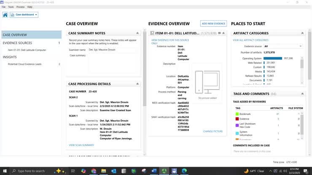Select the green Bookmark tag swatch
The width and height of the screenshot is (312, 175).
[x=237, y=114]
